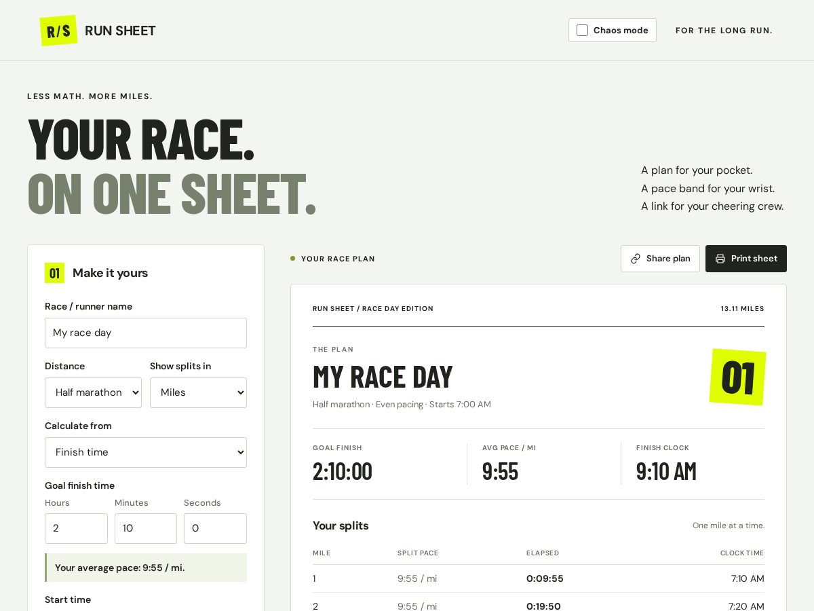Click the 0:19:50 elapsed time cell
The width and height of the screenshot is (814, 611).
pyautogui.click(x=543, y=606)
